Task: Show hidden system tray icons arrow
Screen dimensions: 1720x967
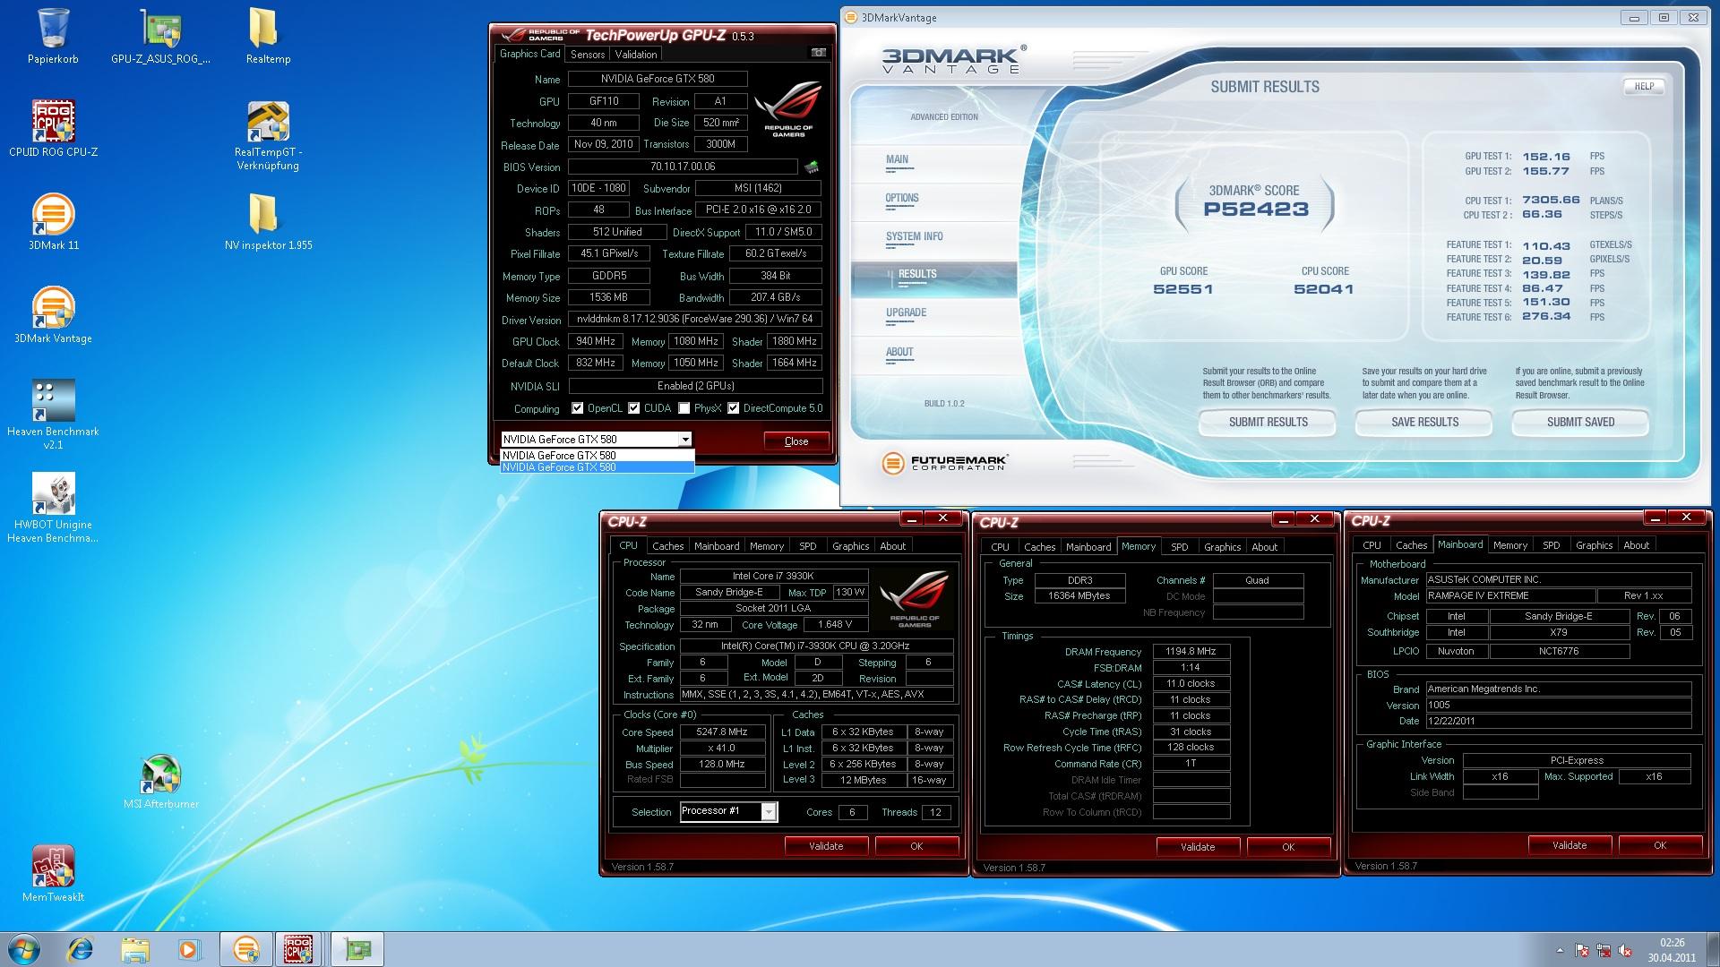Action: (1560, 950)
